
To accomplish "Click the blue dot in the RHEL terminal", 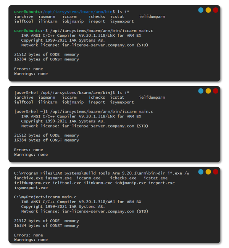I will pos(201,91).
